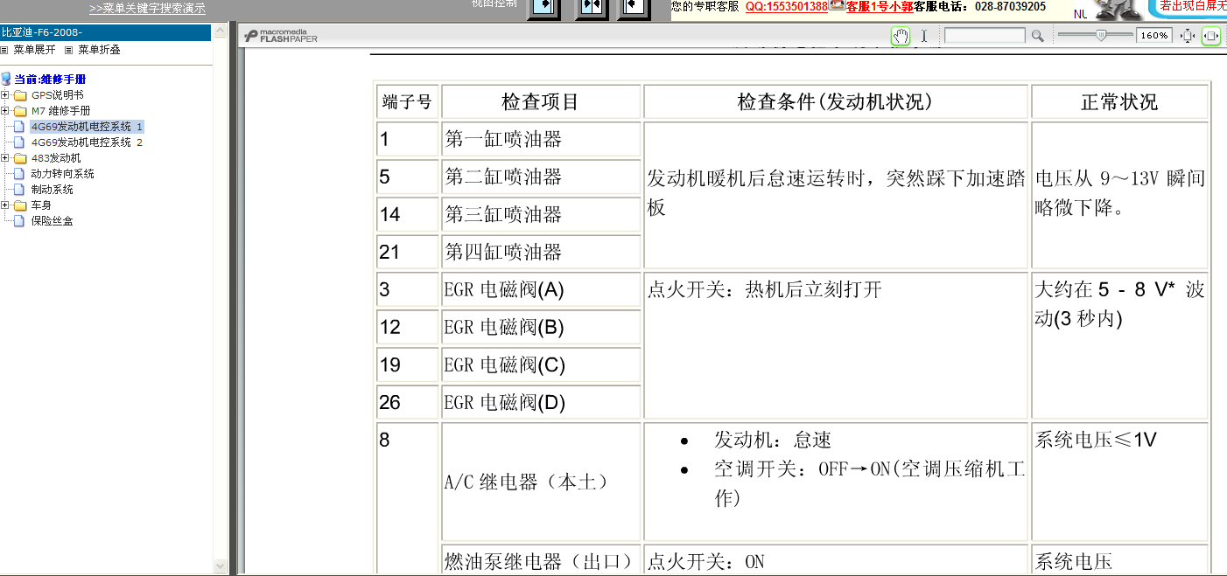Screen dimensions: 1227x576
Task: Click the fit-page zoom icon
Action: coord(1188,36)
